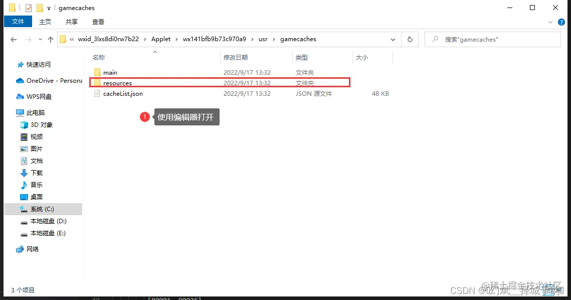Viewport: 571px width, 300px height.
Task: Click the Properties icon in quick access toolbar
Action: [29, 8]
